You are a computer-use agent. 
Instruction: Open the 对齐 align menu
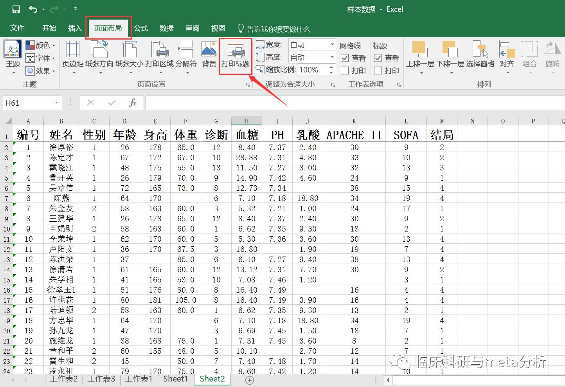[507, 57]
